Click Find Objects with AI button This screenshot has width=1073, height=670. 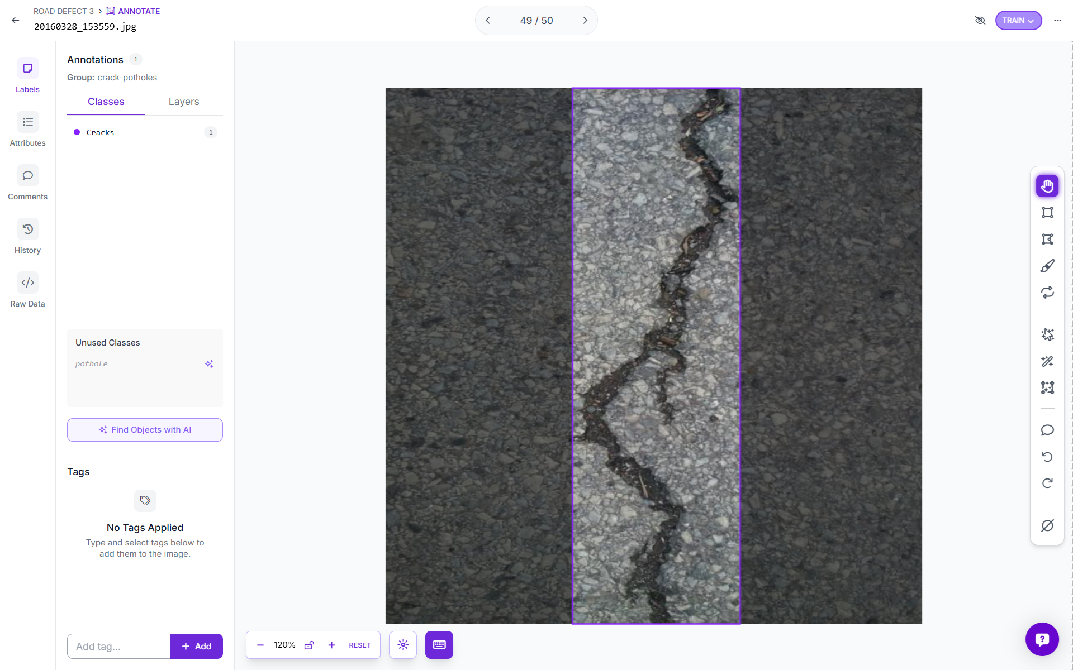145,430
